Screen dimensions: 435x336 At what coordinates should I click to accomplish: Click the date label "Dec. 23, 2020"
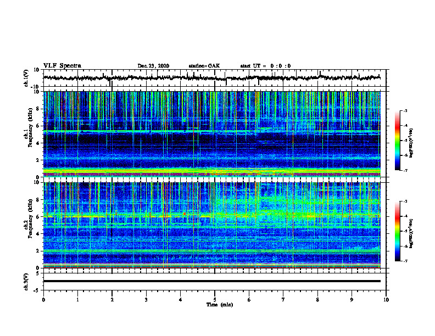click(x=153, y=66)
